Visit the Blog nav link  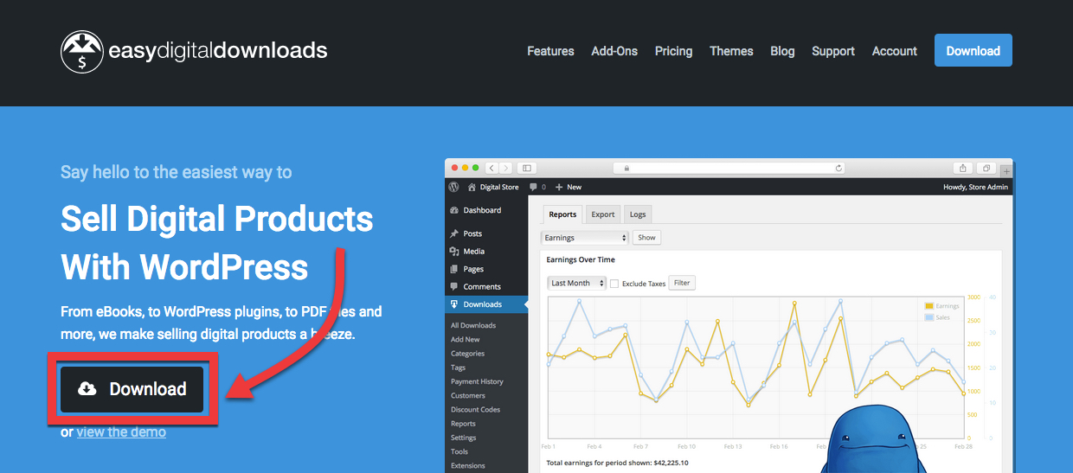pyautogui.click(x=782, y=51)
